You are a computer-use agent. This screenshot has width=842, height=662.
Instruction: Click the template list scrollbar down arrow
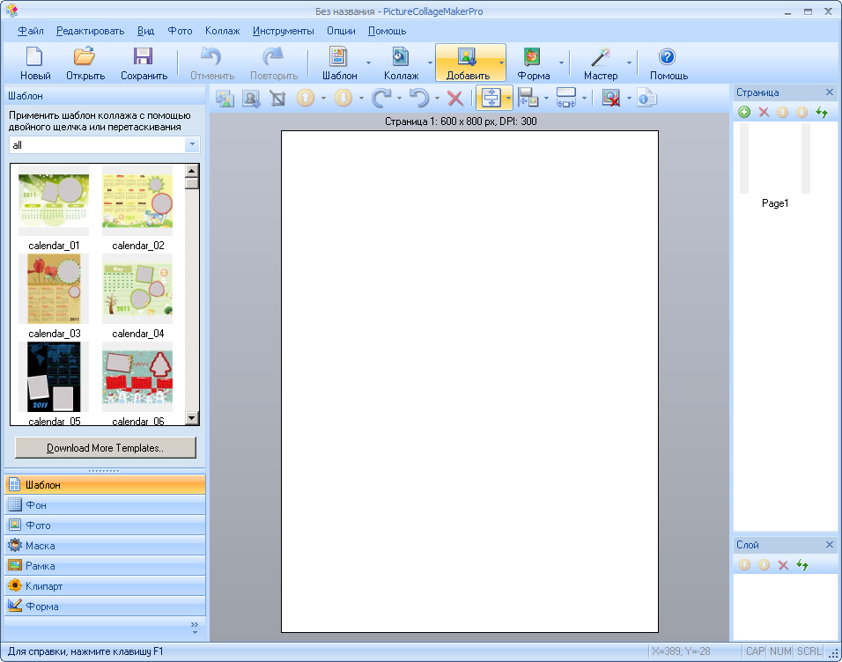[192, 417]
